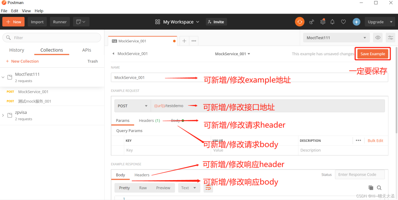Open the Edit menu

15,11
